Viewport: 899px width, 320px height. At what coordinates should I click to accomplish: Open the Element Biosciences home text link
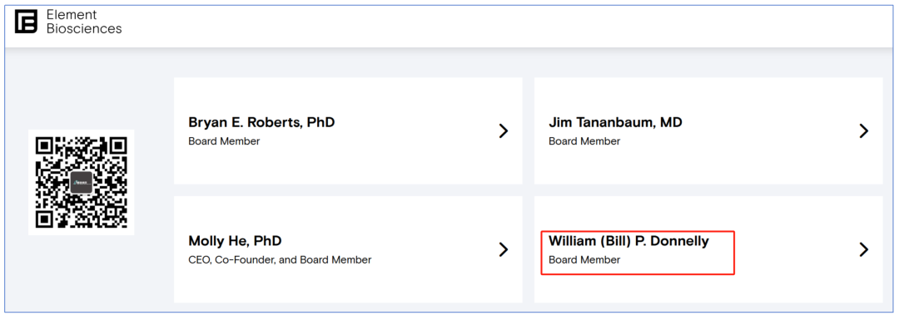[82, 22]
